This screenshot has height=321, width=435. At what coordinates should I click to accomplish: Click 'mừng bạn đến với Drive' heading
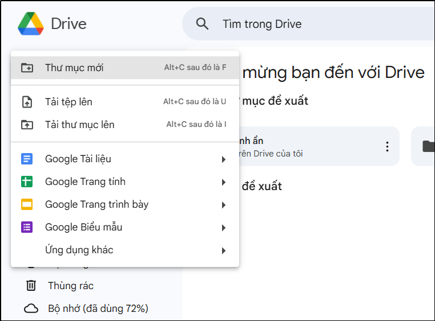[x=333, y=73]
